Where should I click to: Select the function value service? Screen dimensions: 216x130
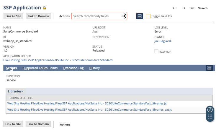[x=11, y=80]
